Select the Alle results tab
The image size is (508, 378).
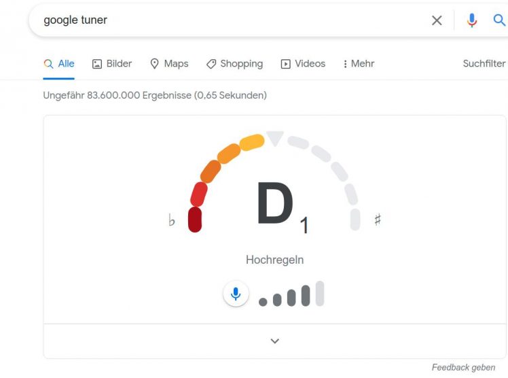click(x=59, y=63)
